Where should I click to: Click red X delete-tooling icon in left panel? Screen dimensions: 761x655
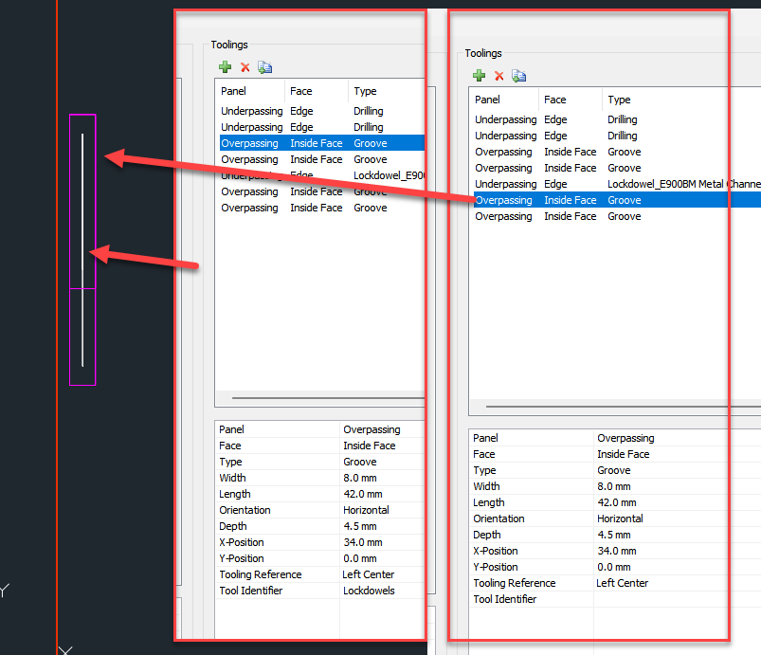click(x=245, y=67)
